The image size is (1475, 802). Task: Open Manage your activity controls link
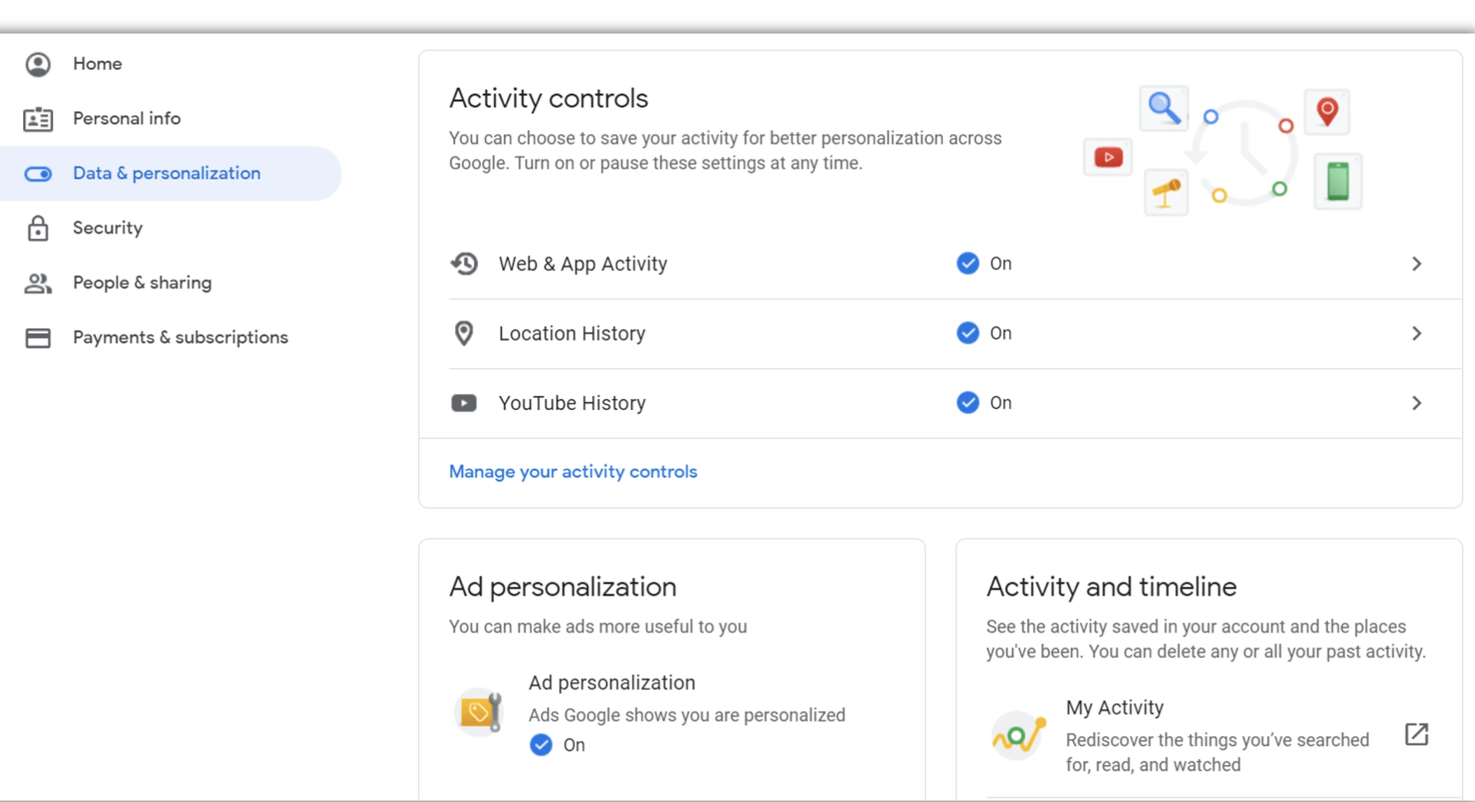[573, 472]
